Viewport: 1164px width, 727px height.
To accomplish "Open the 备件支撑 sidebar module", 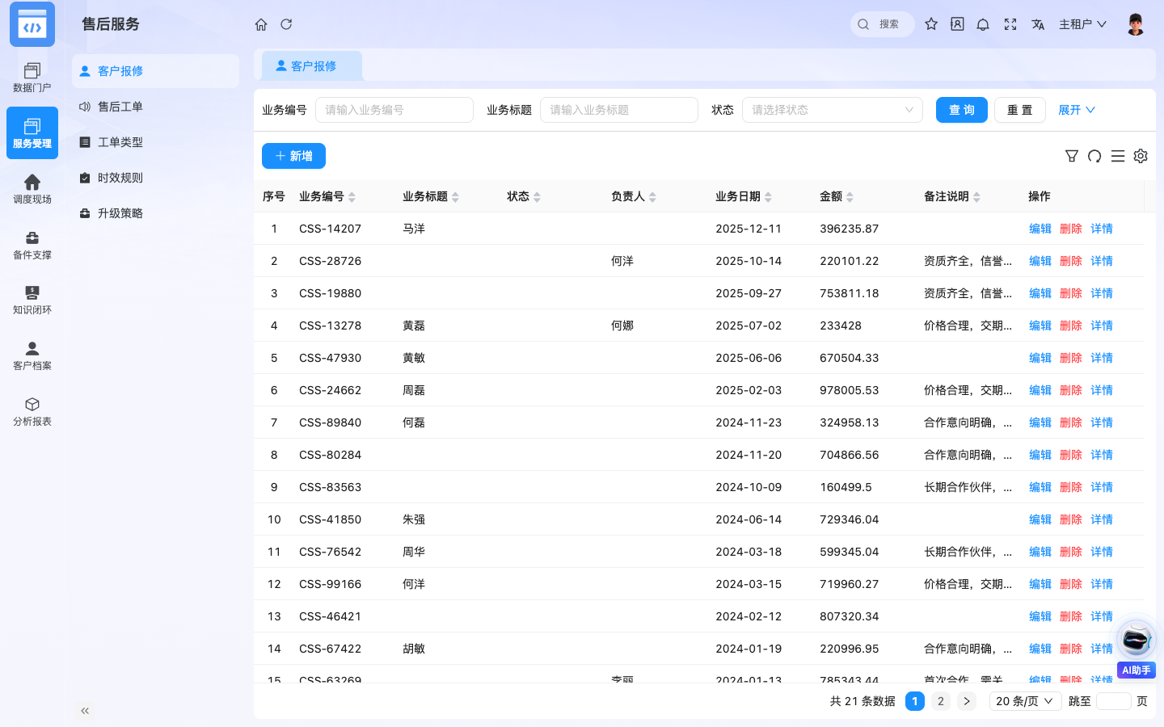I will pyautogui.click(x=32, y=245).
